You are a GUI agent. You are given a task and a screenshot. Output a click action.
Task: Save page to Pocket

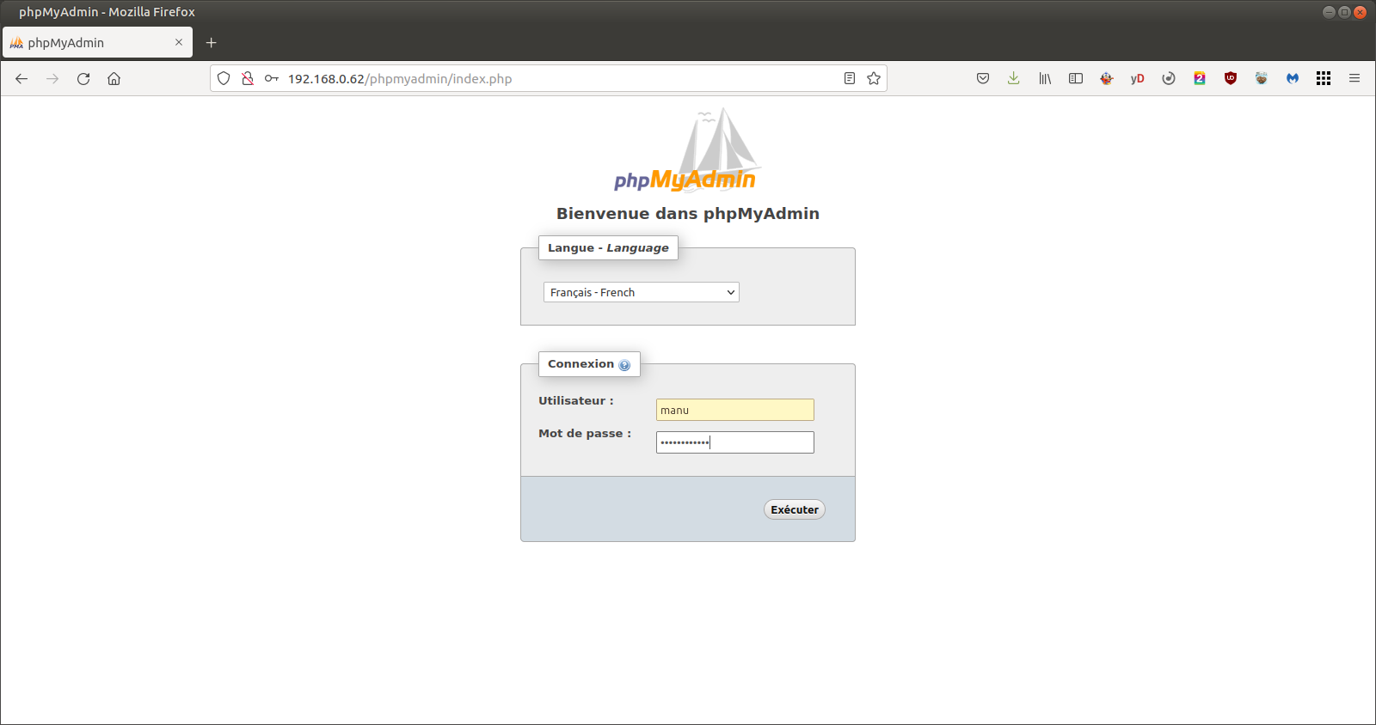click(x=983, y=78)
